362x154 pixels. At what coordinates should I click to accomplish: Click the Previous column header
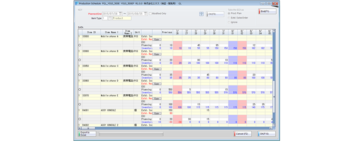click(167, 33)
